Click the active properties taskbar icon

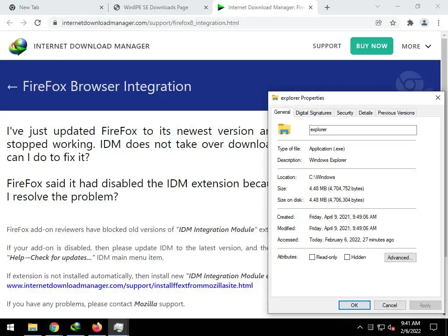click(118, 327)
